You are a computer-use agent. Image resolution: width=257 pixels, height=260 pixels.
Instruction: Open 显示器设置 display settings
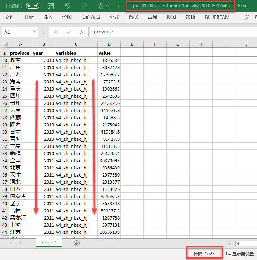coord(240,254)
